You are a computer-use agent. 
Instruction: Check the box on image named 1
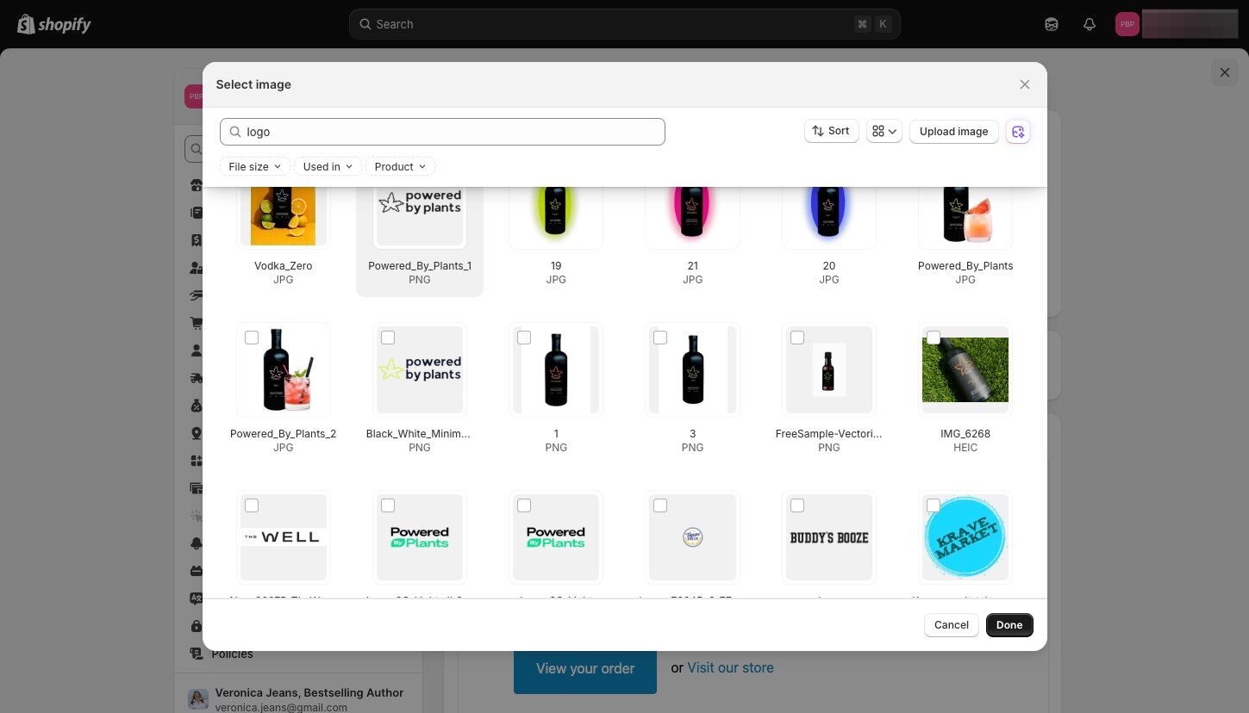[x=524, y=338]
